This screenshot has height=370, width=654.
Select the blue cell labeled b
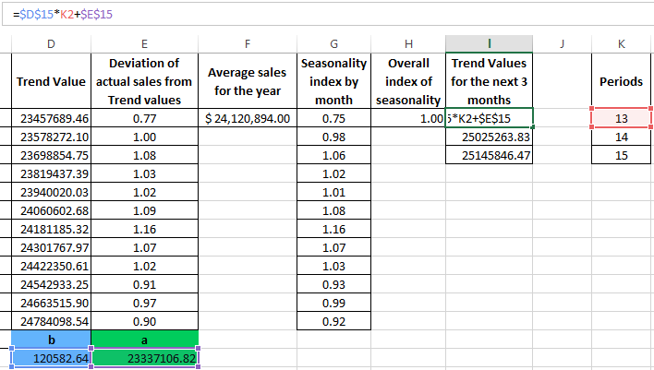(52, 339)
